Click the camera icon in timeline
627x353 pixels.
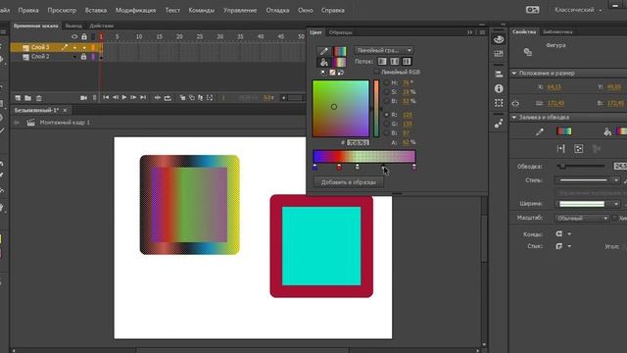pyautogui.click(x=83, y=98)
